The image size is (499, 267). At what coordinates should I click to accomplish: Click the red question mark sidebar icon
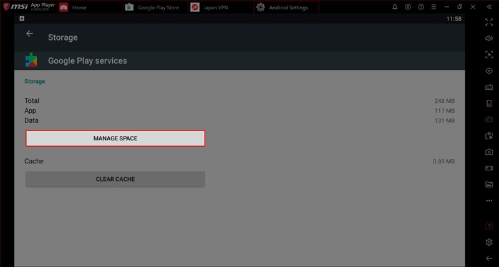pos(489,226)
